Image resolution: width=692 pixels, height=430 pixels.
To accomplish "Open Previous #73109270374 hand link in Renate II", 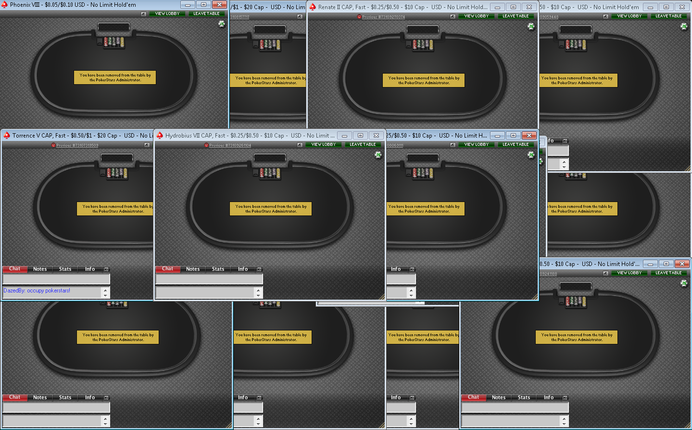I will tap(384, 17).
